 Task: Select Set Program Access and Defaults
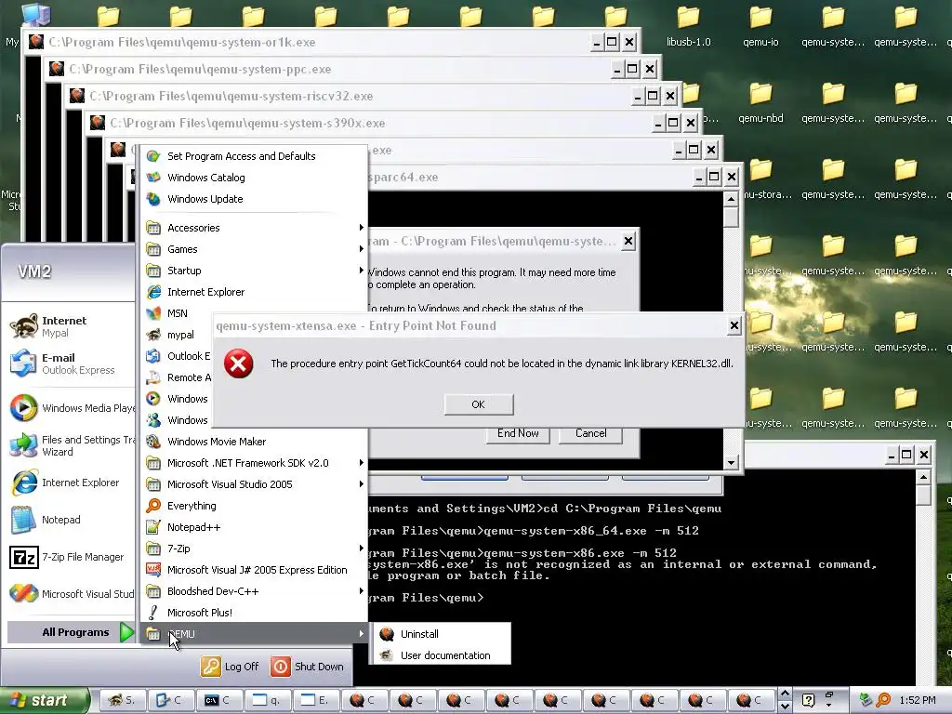255,156
